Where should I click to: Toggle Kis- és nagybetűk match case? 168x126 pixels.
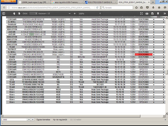click(x=60, y=120)
